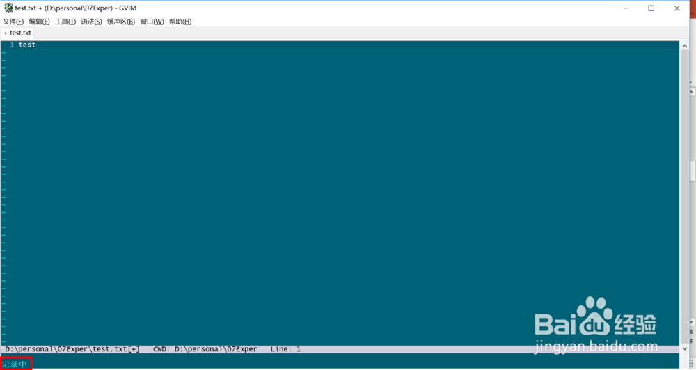The height and width of the screenshot is (370, 696).
Task: Open the 文件(F) menu
Action: [13, 22]
